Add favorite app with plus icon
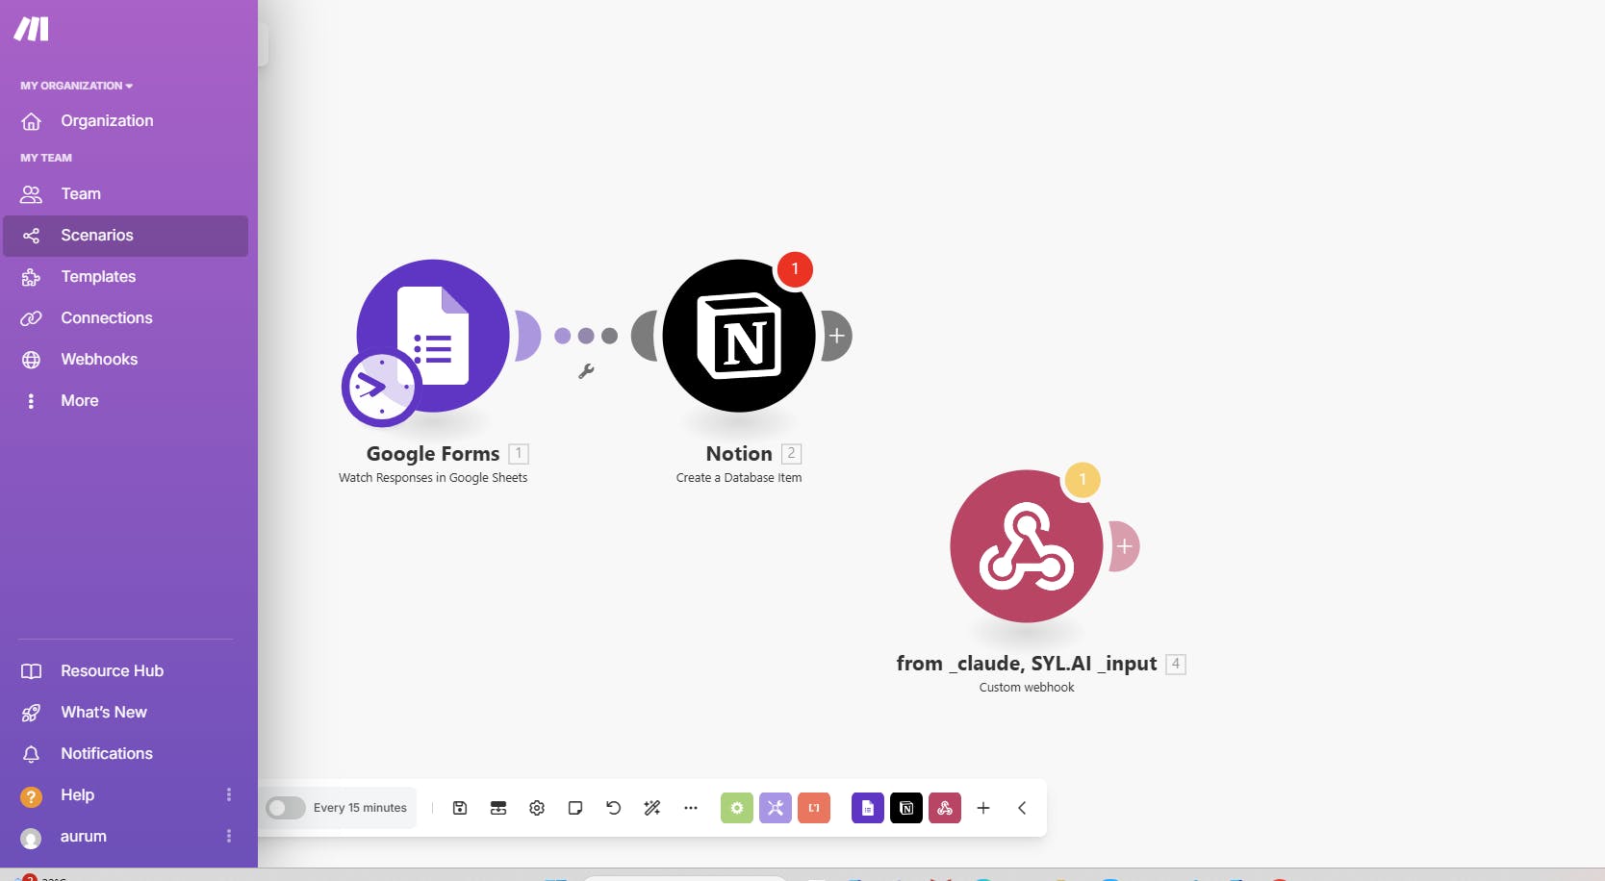 pos(983,808)
